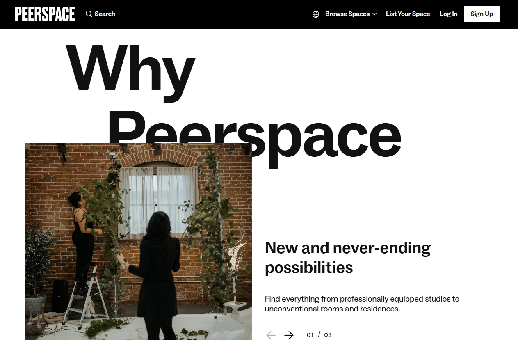Click the 'New and never-ending possibilities' heading
Screen dimensions: 518x357
[x=348, y=258]
